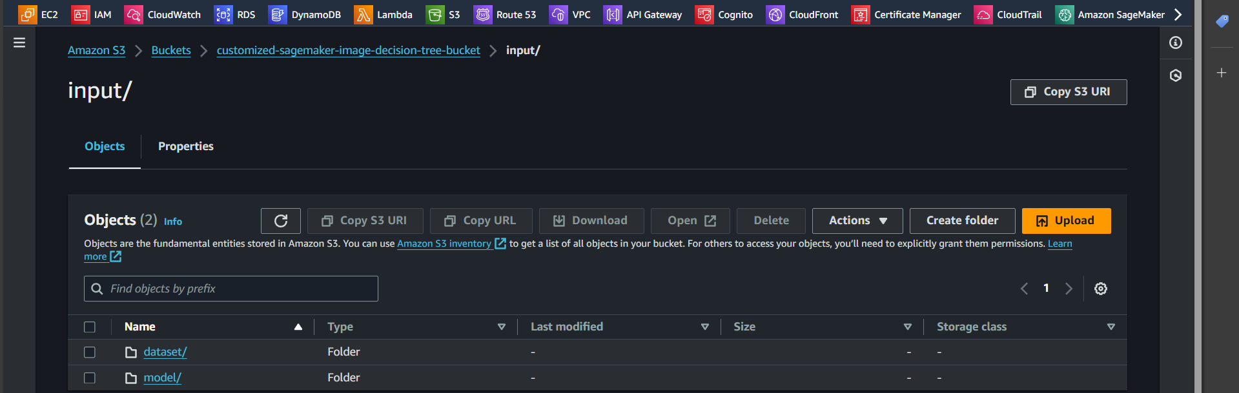Screen dimensions: 1239x393
Task: Open the table preferences gear icon
Action: (1101, 289)
